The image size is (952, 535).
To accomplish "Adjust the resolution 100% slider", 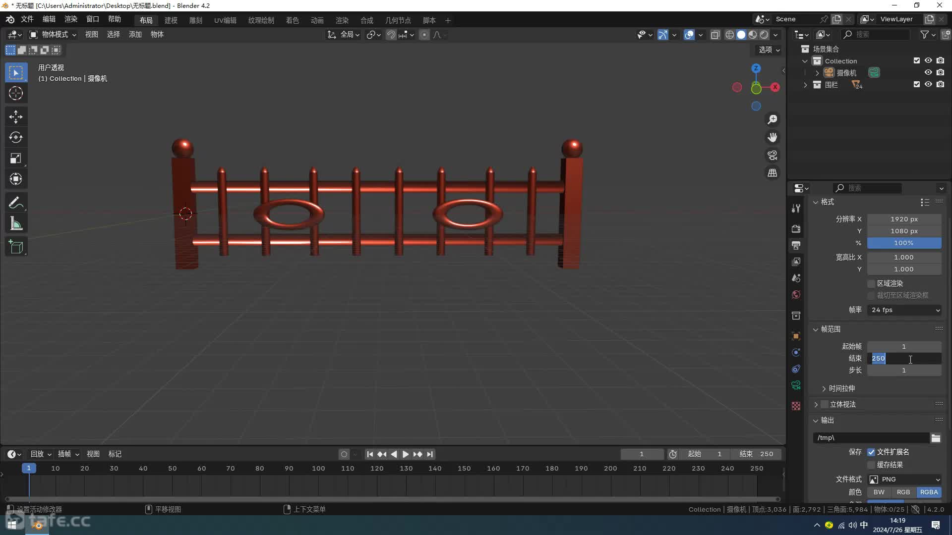I will [904, 243].
